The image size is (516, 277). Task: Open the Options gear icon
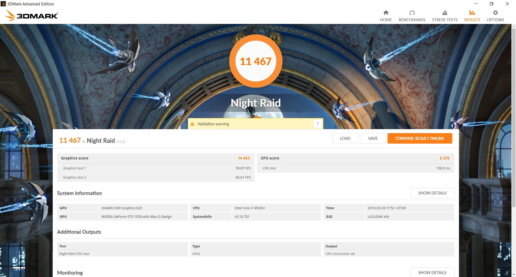495,13
